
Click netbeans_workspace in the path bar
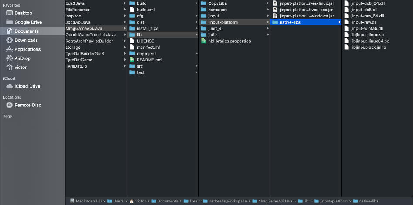click(227, 201)
